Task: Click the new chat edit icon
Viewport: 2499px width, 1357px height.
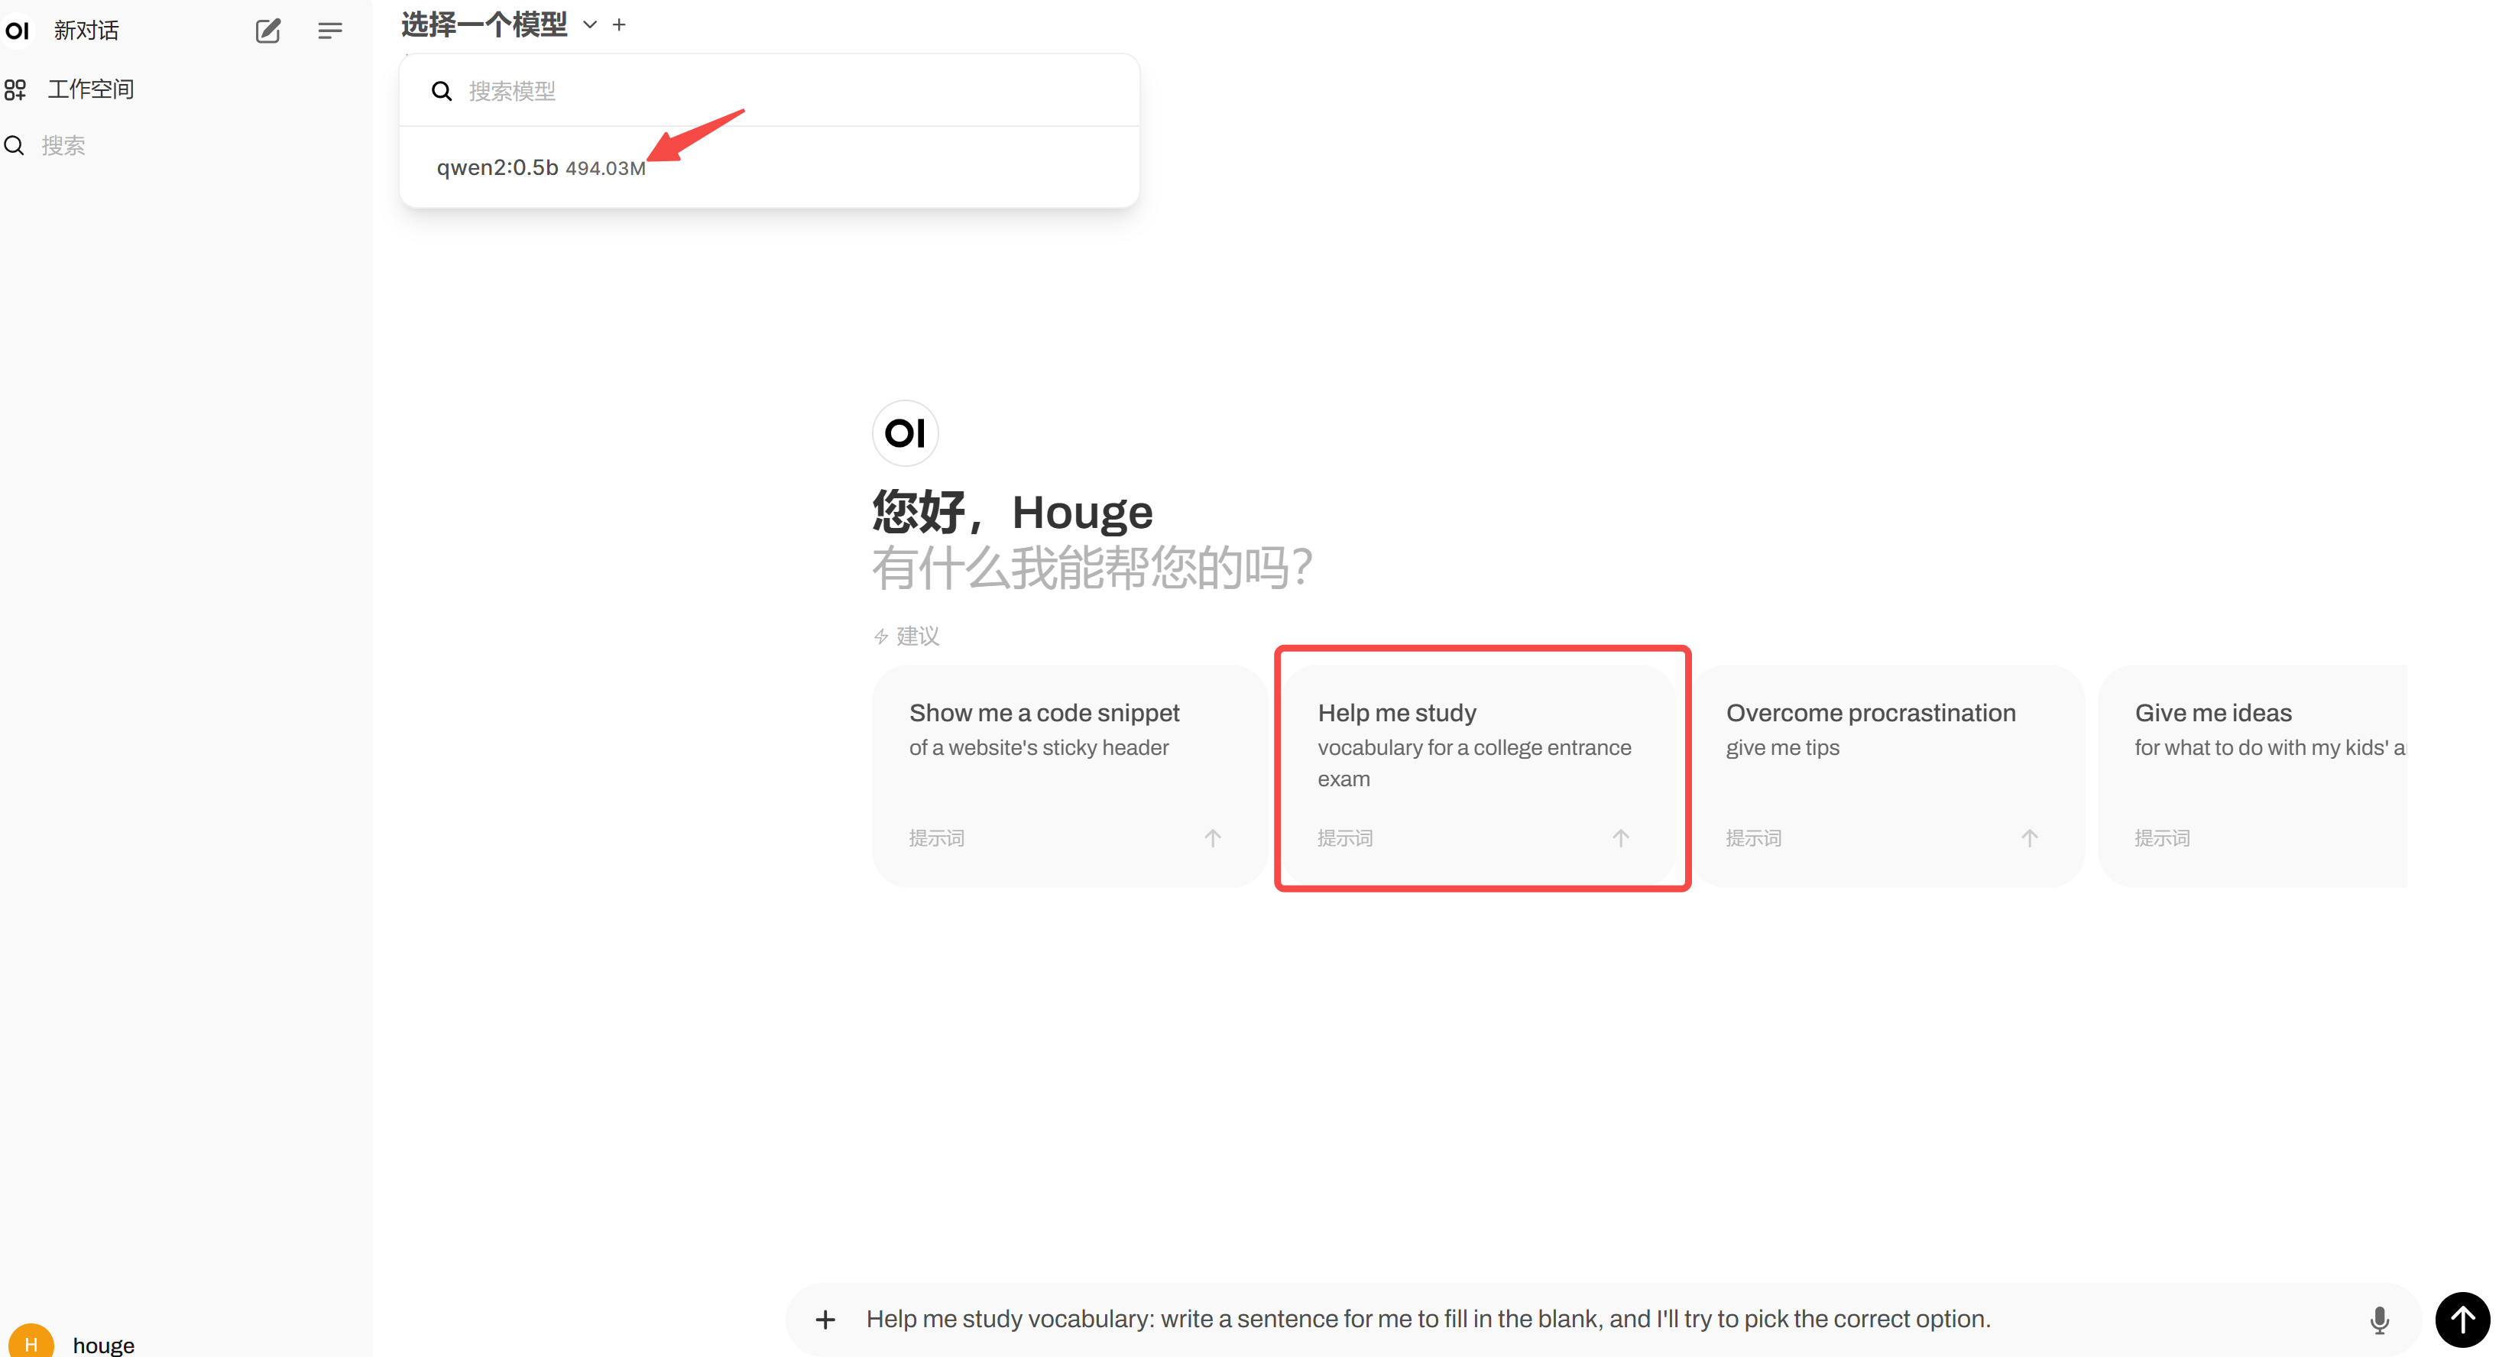Action: tap(267, 30)
